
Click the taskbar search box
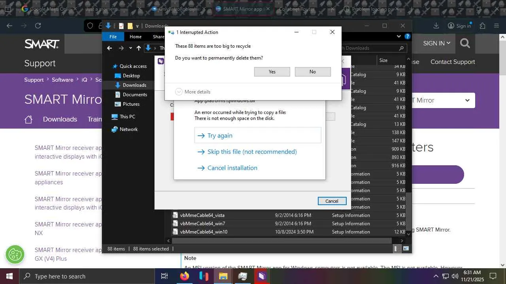(x=87, y=276)
